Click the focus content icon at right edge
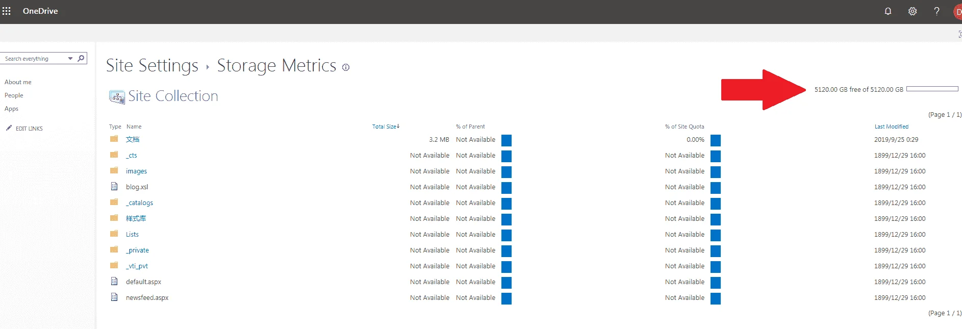Viewport: 962px width, 329px height. [960, 34]
